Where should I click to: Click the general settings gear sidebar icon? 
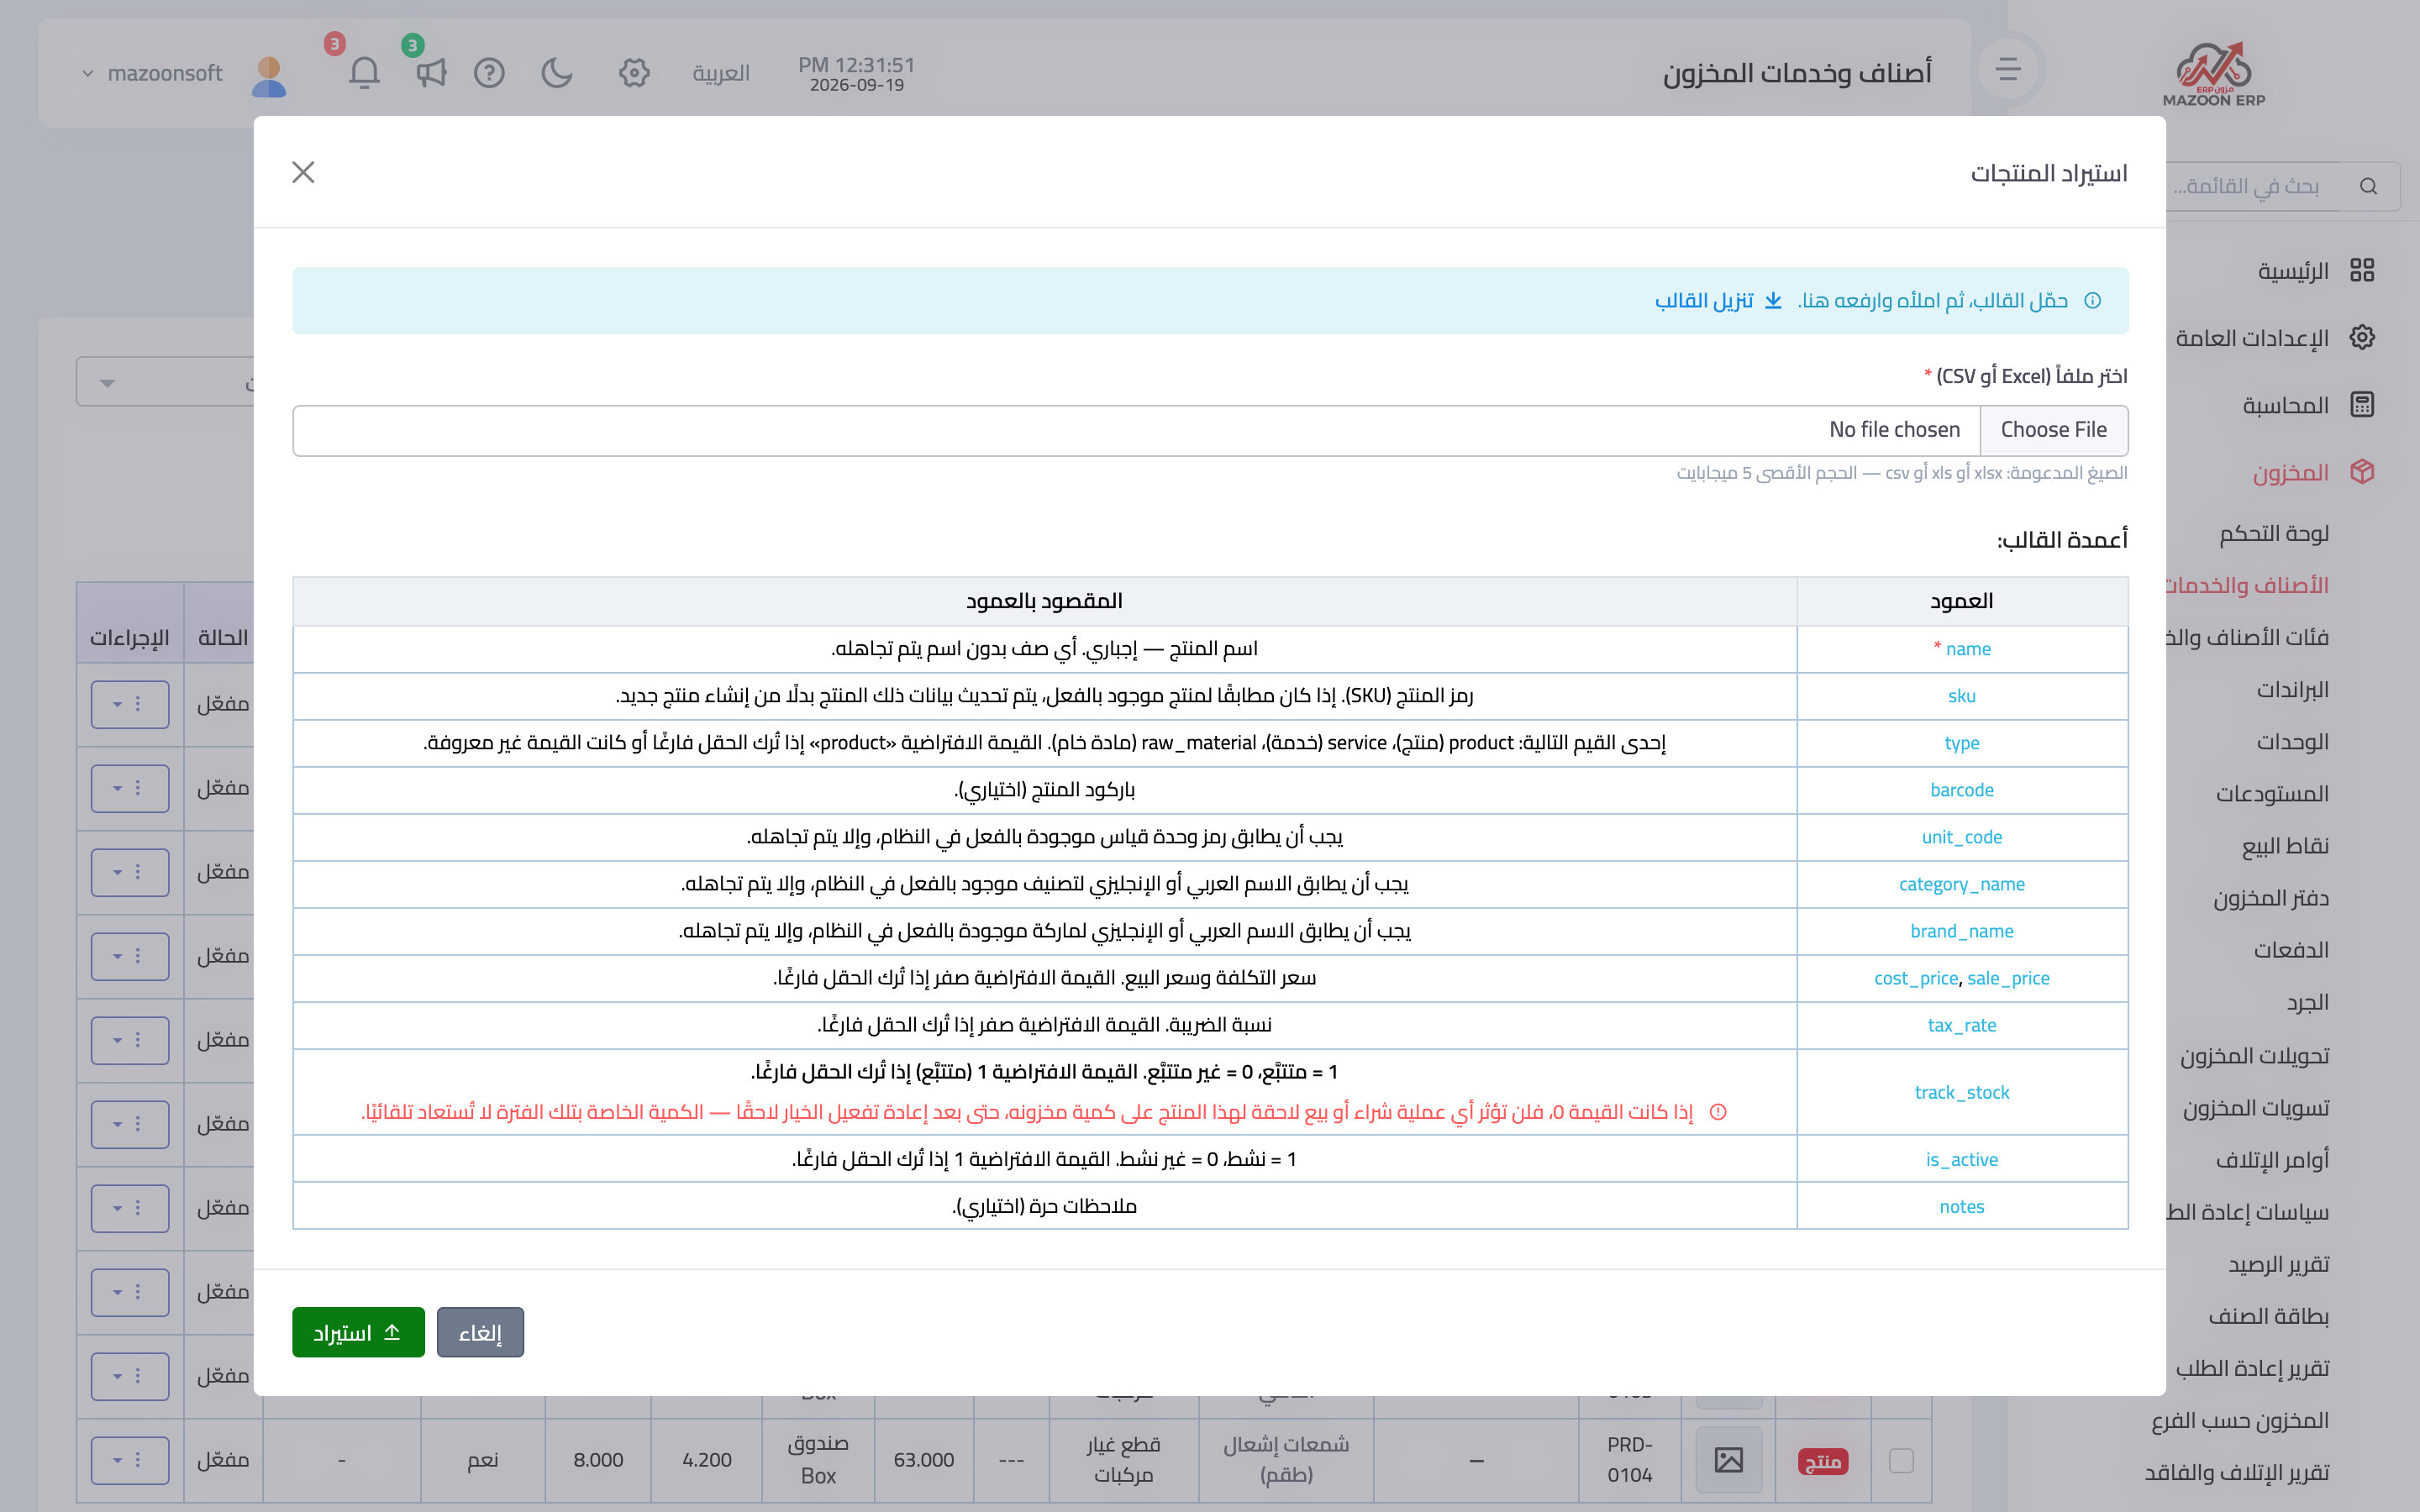point(2362,337)
